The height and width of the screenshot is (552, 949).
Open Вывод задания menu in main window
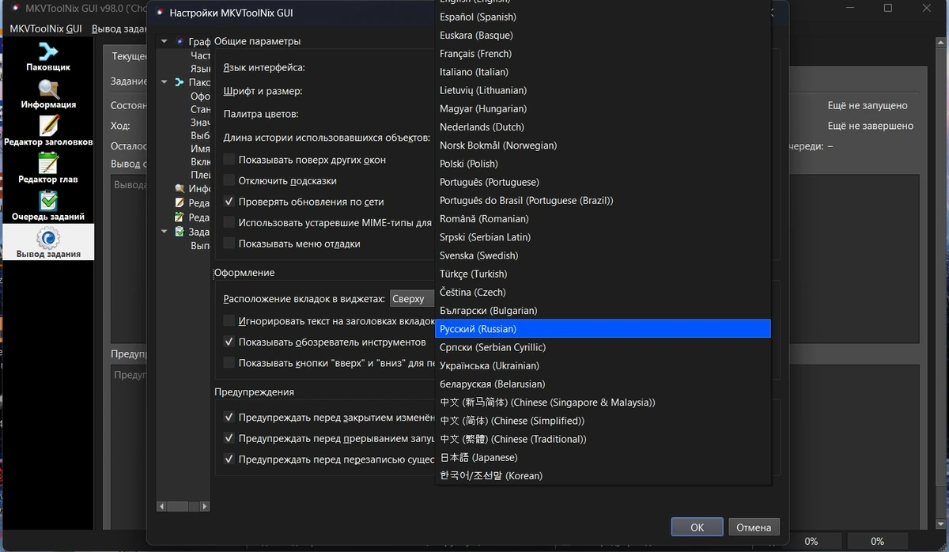pyautogui.click(x=119, y=28)
